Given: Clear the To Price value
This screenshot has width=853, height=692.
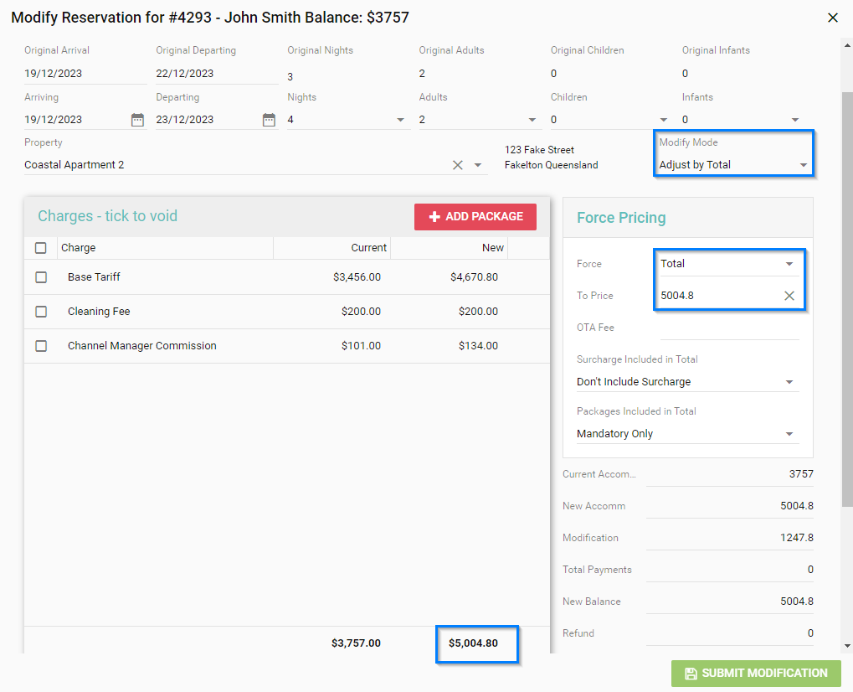Looking at the screenshot, I should 789,296.
